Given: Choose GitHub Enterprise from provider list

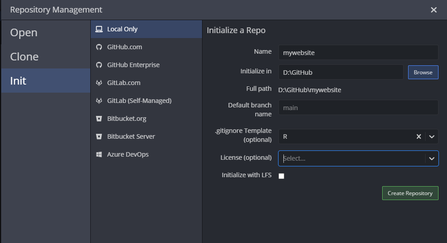Looking at the screenshot, I should (146, 65).
